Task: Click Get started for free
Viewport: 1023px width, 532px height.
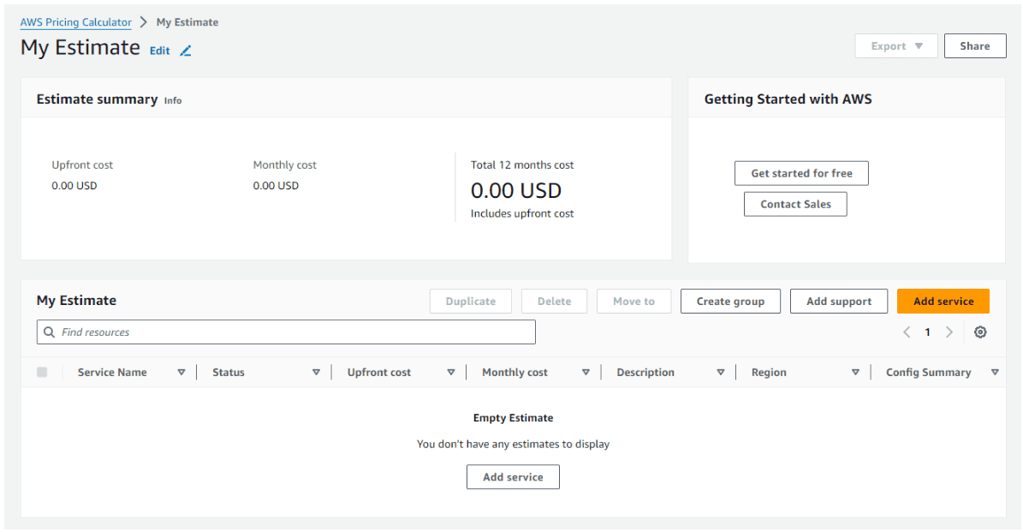Action: pos(801,174)
